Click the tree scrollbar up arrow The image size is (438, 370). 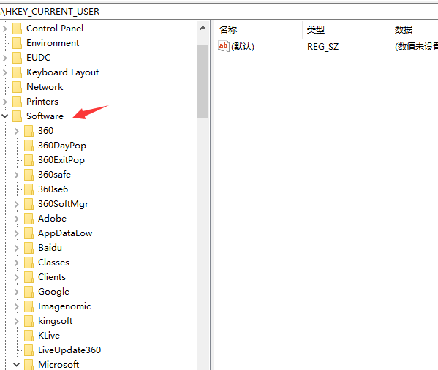pos(203,29)
